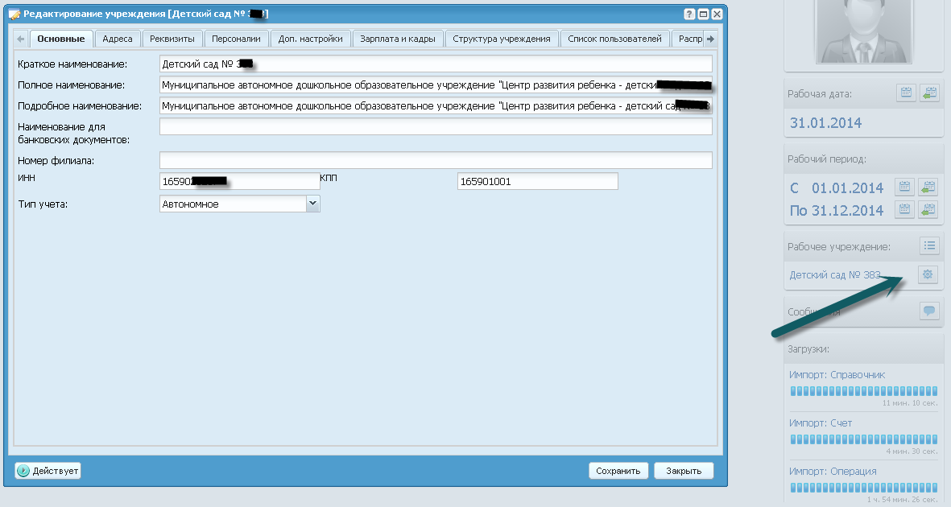This screenshot has height=507, width=951.
Task: Open calendar for period end date 31.12.2014
Action: pos(906,210)
